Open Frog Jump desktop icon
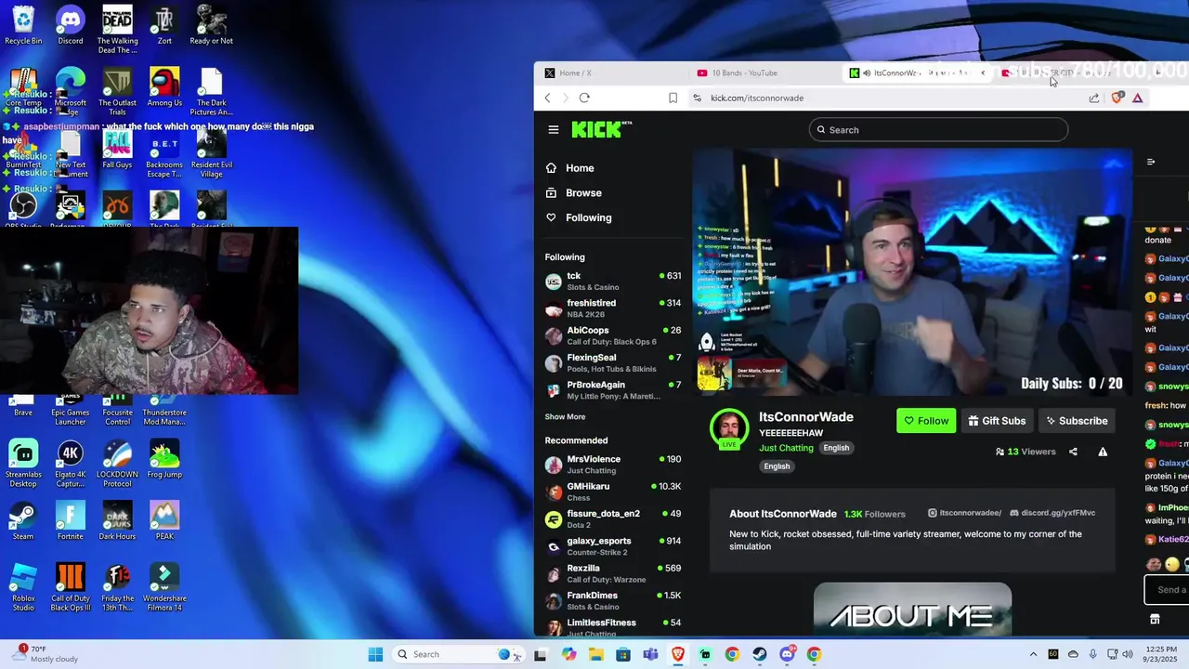1189x669 pixels. click(164, 459)
